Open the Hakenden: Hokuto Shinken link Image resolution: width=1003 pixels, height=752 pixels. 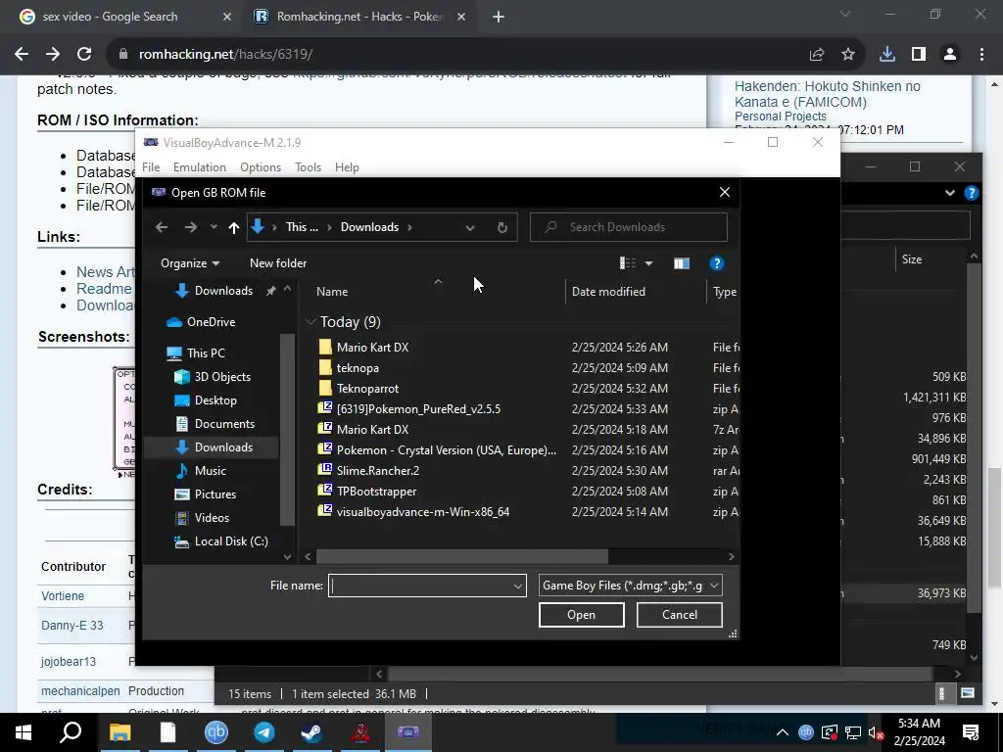pyautogui.click(x=827, y=94)
